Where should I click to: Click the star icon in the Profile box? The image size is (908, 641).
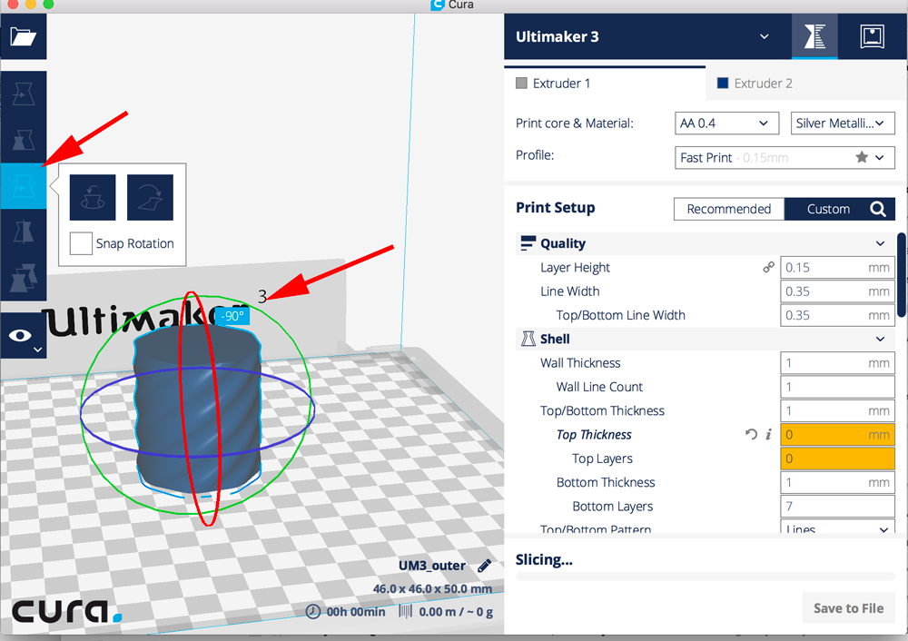(x=862, y=157)
